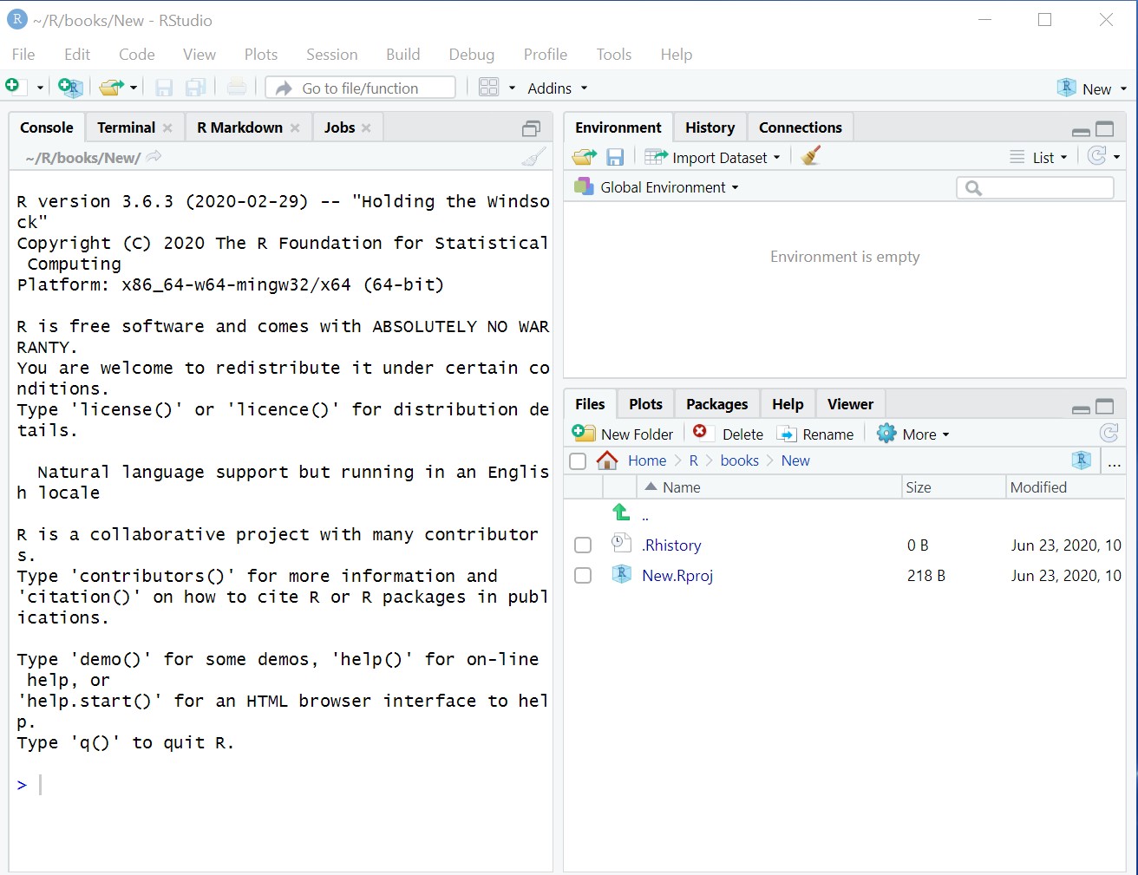Close the Terminal tab

[x=167, y=128]
